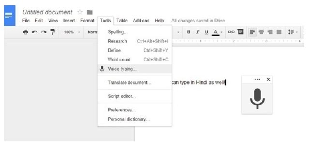311x147 pixels.
Task: Click the horizontal ruler
Action: 238,41
